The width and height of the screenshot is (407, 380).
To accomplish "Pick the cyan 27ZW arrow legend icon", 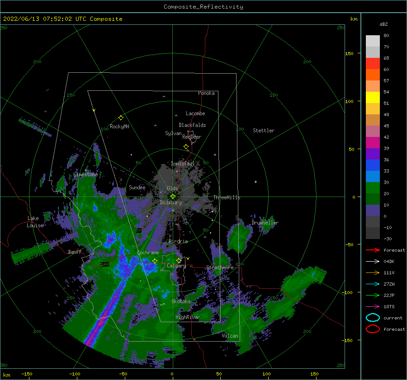I will click(x=373, y=284).
